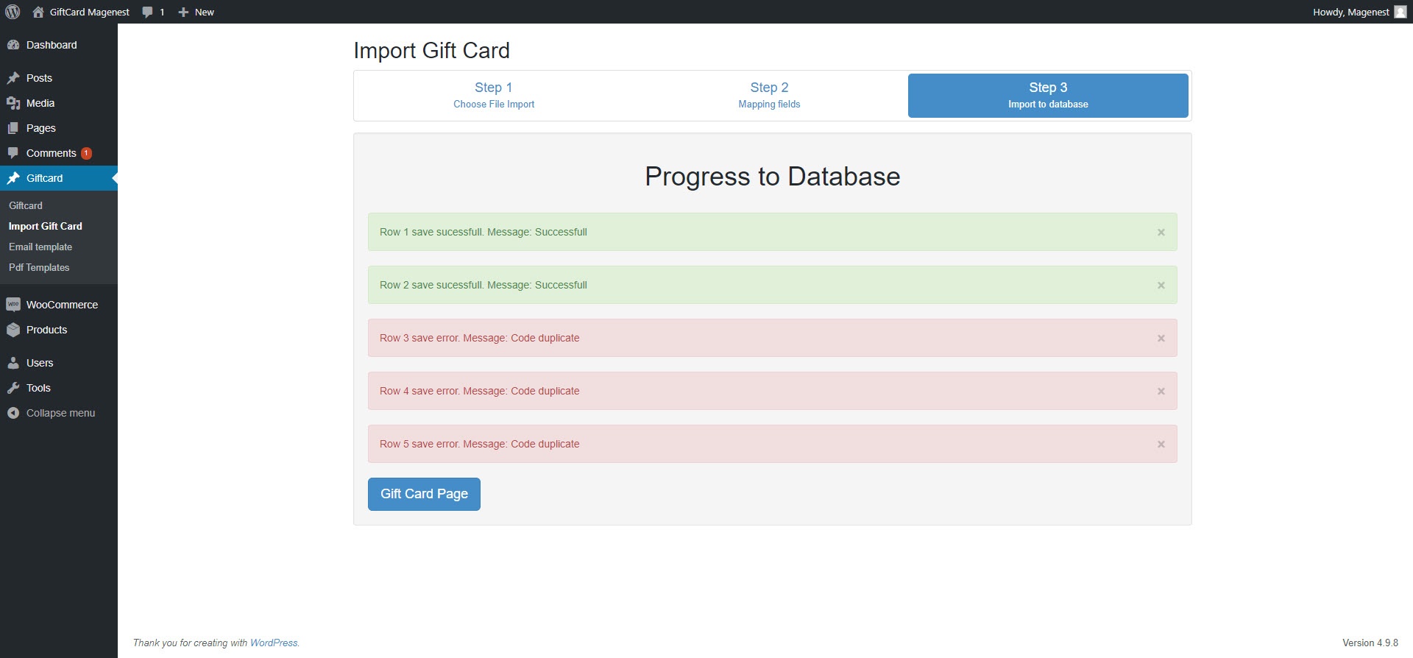Click the Gift Card Page button
This screenshot has height=658, width=1413.
click(424, 494)
